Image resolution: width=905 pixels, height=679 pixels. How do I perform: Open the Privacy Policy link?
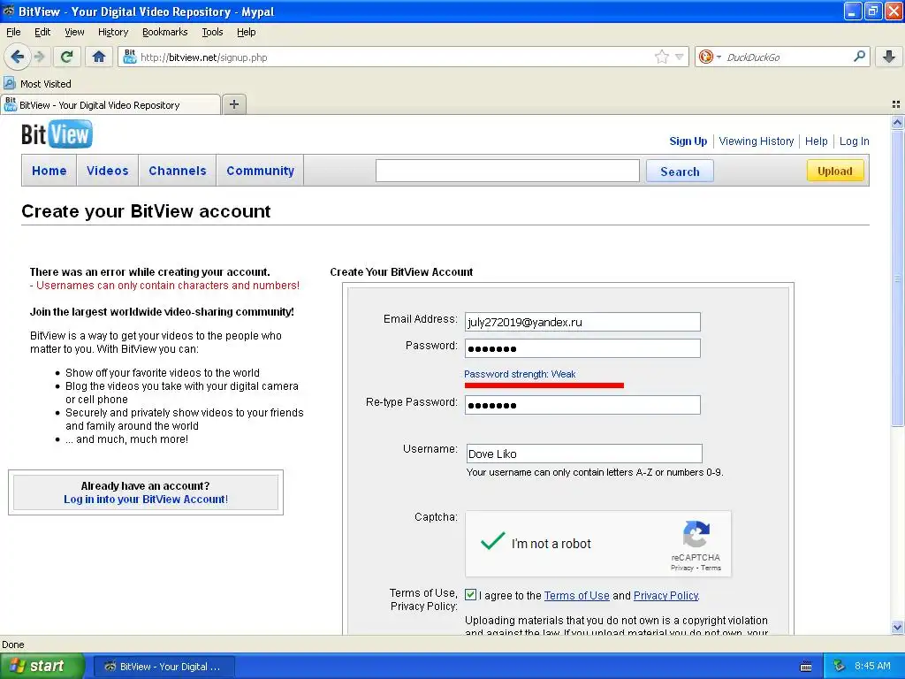point(666,595)
